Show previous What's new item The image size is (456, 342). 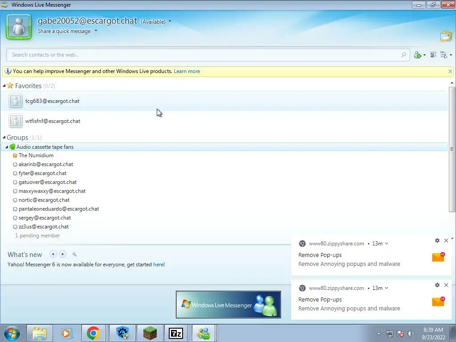[x=53, y=254]
